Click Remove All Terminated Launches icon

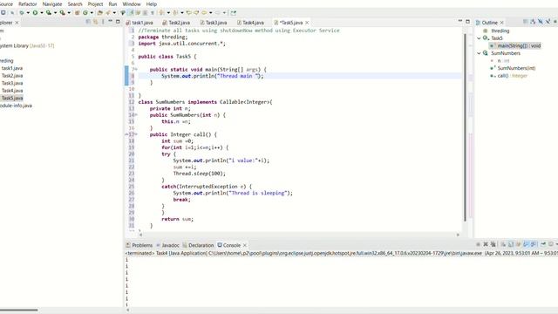pyautogui.click(x=493, y=244)
